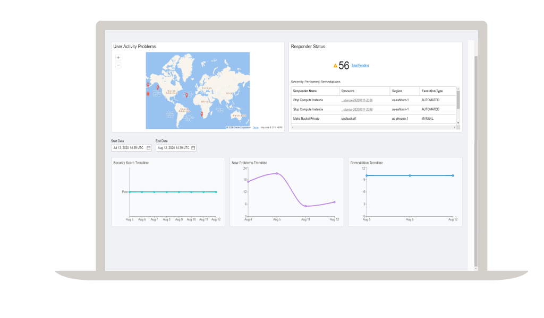Open the first stance-20200811-2336 resource link

click(356, 100)
